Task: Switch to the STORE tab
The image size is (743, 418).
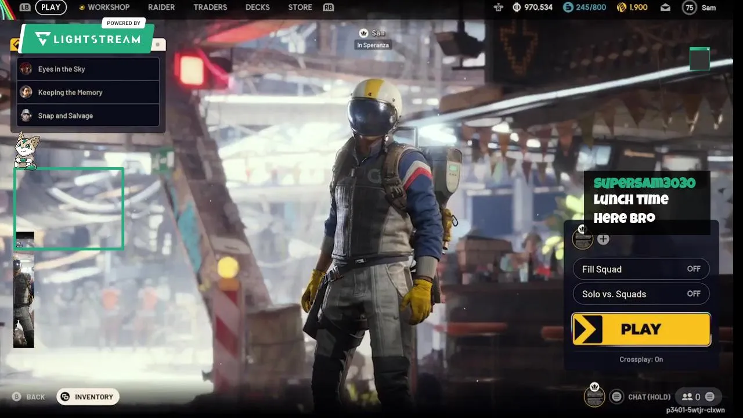Action: 300,8
